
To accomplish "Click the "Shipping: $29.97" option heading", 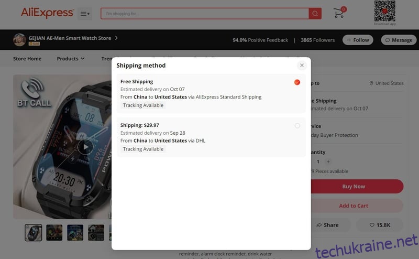I will pyautogui.click(x=139, y=125).
